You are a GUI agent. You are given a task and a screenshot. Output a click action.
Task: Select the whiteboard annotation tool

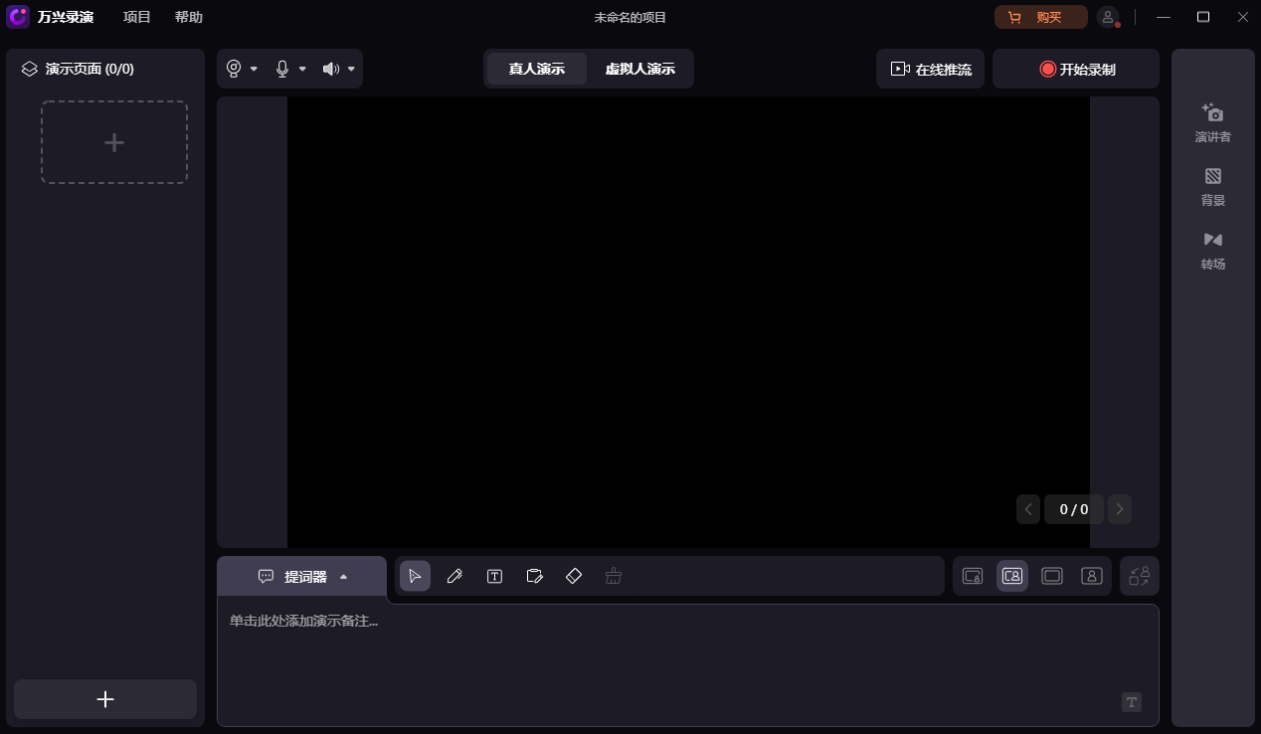coord(534,576)
